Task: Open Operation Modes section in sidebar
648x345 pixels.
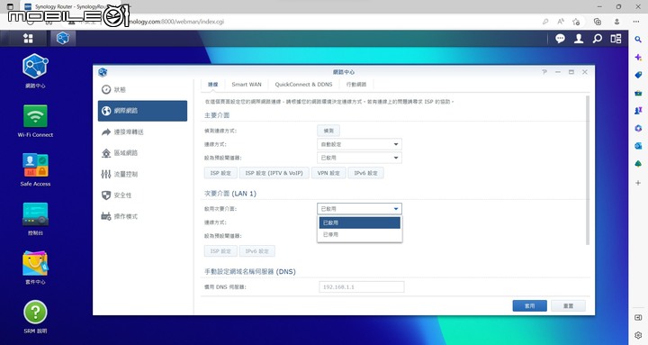Action: click(142, 216)
